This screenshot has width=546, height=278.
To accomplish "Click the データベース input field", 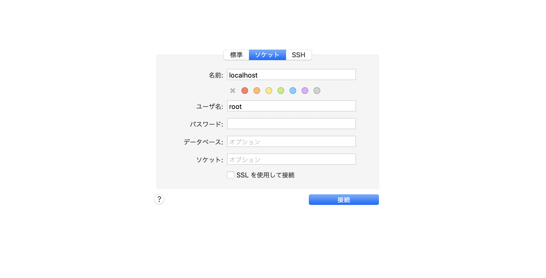I will 292,141.
